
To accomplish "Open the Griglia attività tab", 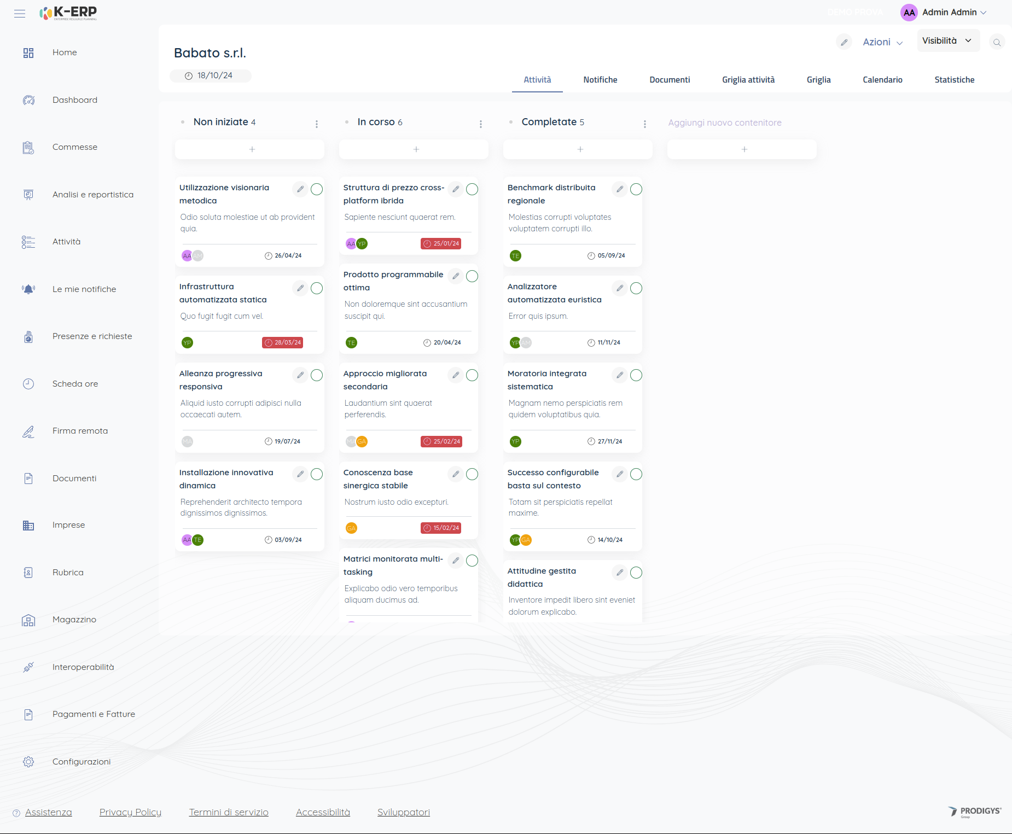I will click(748, 80).
